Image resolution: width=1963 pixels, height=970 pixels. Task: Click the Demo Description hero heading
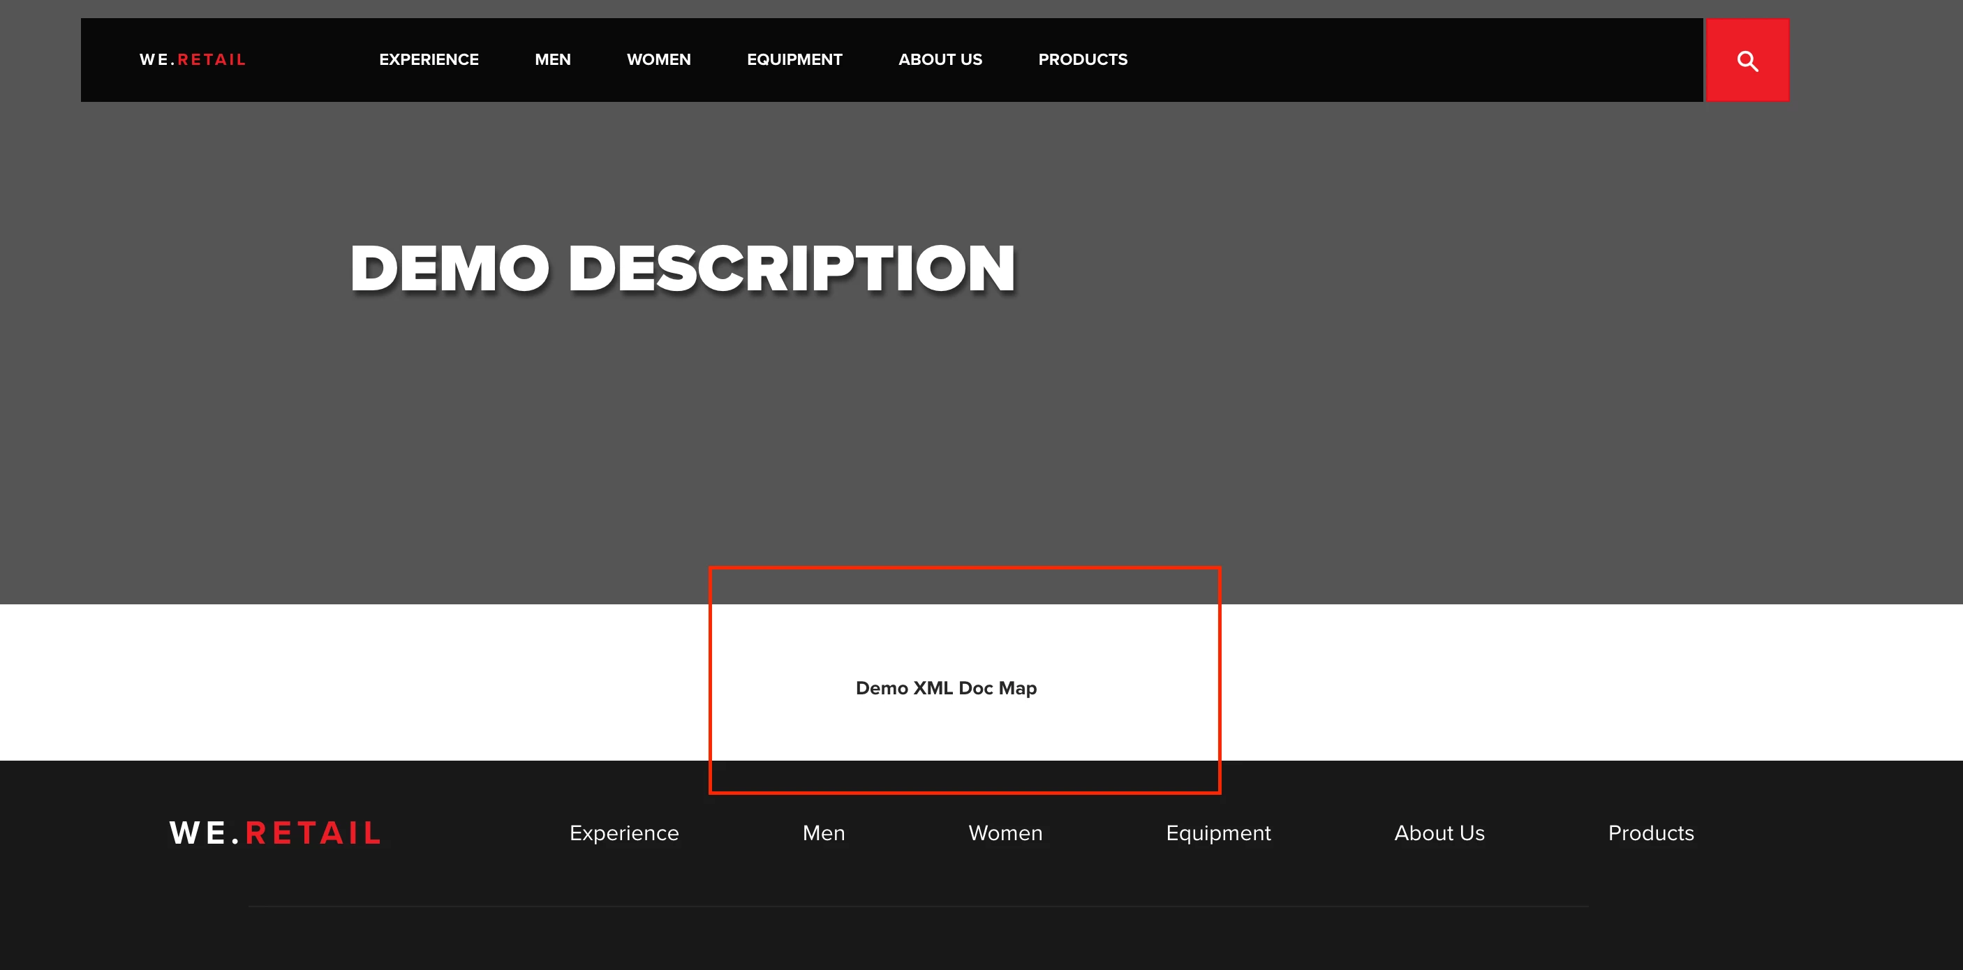[682, 268]
